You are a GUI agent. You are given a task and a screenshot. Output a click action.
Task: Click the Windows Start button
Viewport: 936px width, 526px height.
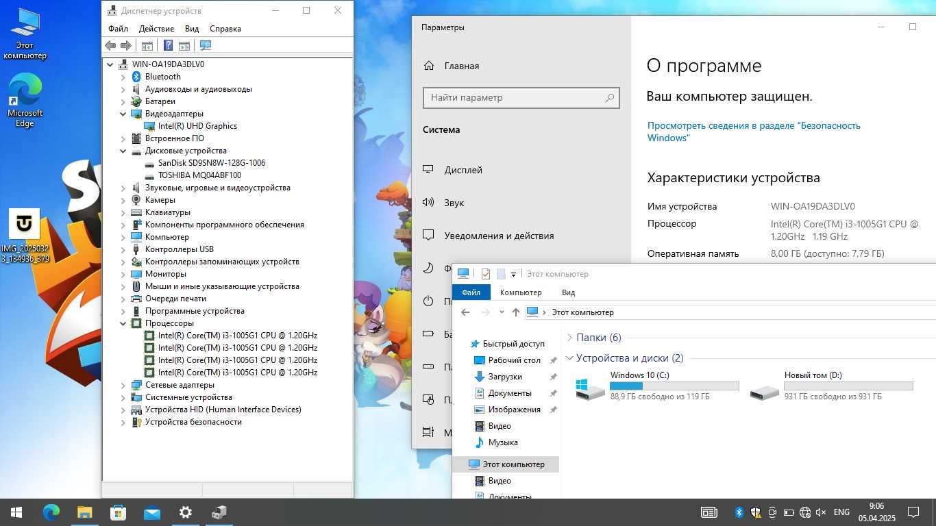16,512
